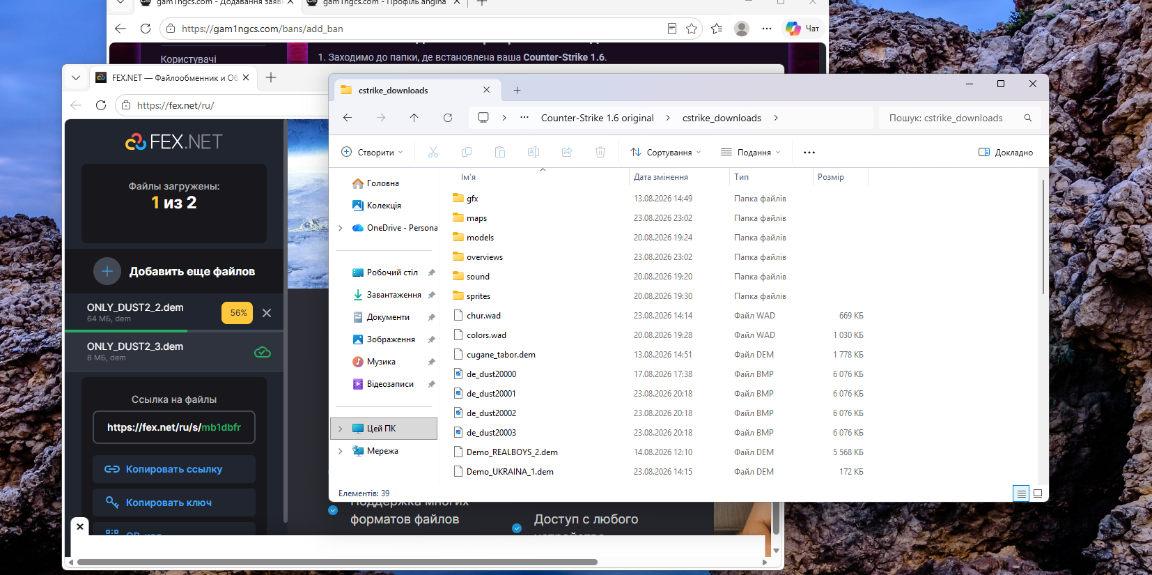Screen dimensions: 1152x575
Task: Expand the OneDrive - Personal tree node
Action: 341,228
